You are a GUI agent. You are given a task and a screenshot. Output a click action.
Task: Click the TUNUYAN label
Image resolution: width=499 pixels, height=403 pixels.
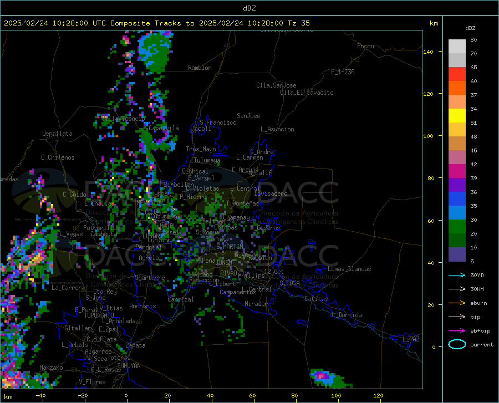tap(129, 366)
